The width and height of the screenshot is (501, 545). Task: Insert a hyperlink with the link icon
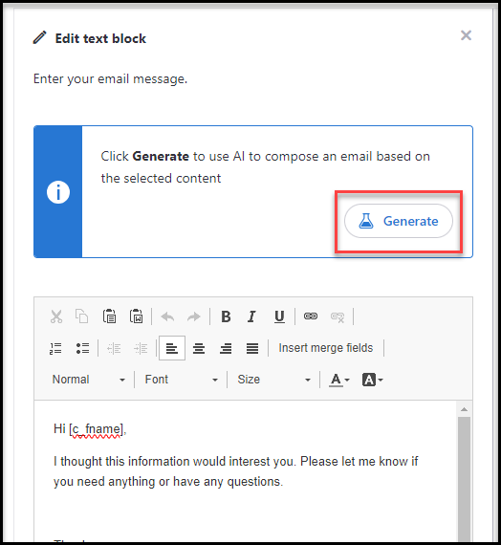[x=311, y=316]
